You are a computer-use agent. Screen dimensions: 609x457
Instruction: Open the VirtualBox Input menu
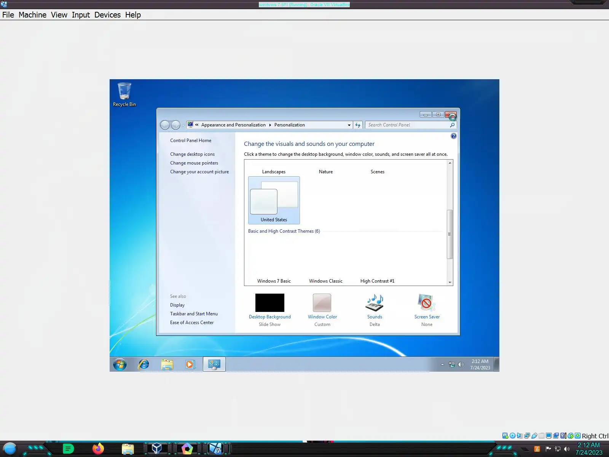[x=81, y=15]
